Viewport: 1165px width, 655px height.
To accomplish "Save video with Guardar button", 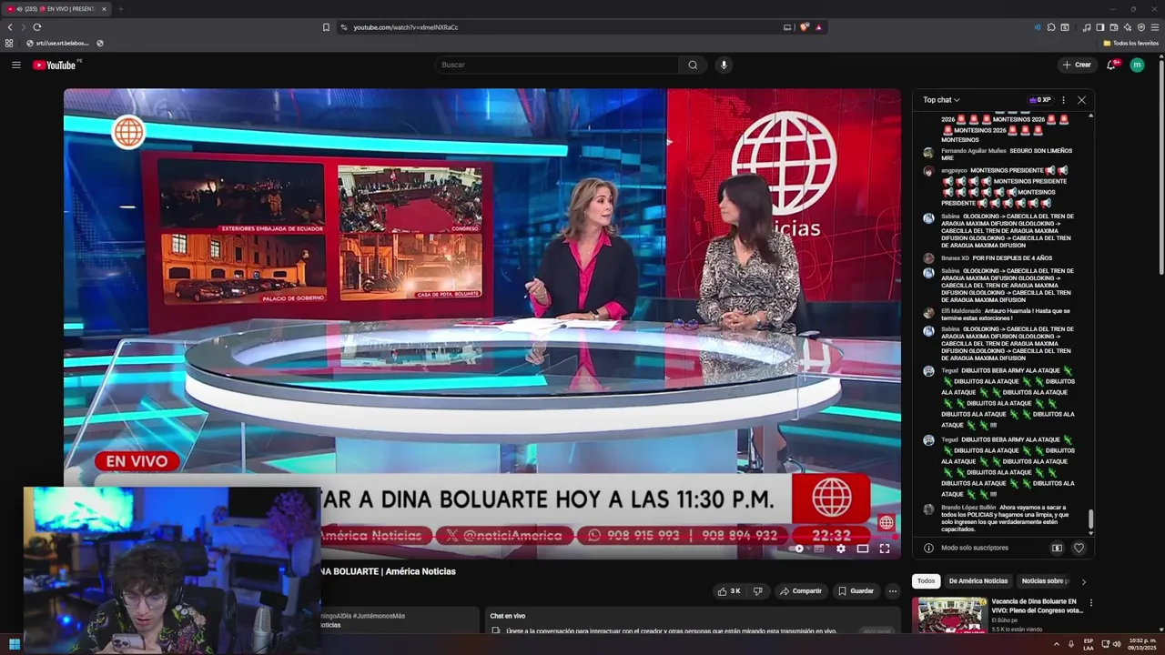I will pos(856,591).
